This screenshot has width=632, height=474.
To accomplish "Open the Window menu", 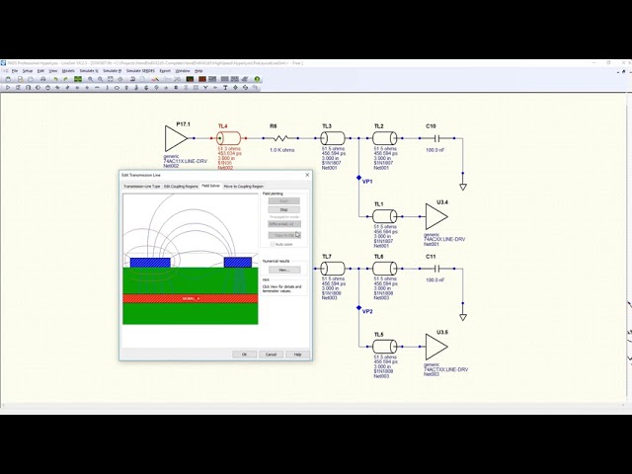I will [183, 71].
